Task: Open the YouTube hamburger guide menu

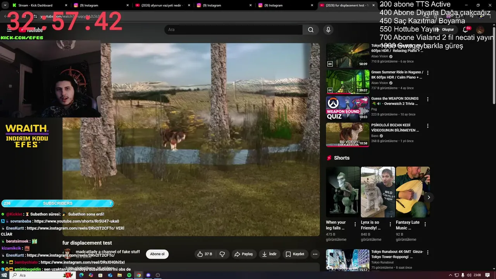Action: [9, 30]
